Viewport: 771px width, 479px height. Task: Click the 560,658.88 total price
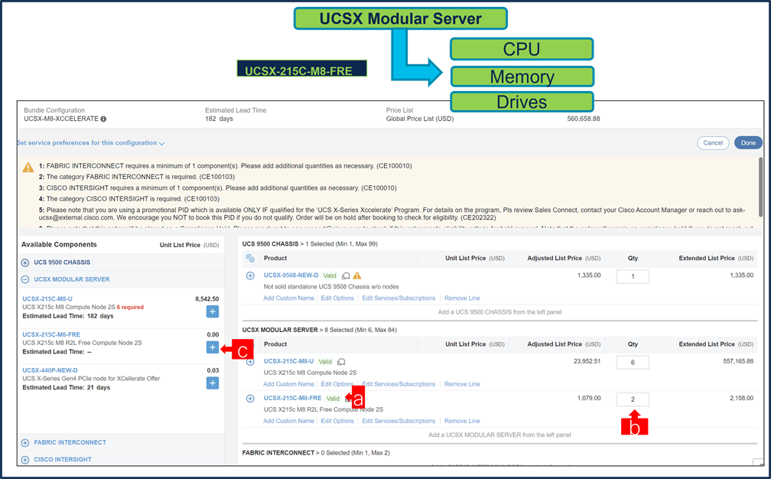(583, 119)
